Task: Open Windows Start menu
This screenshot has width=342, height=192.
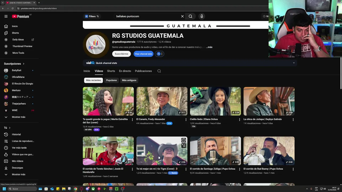Action: pos(4,189)
